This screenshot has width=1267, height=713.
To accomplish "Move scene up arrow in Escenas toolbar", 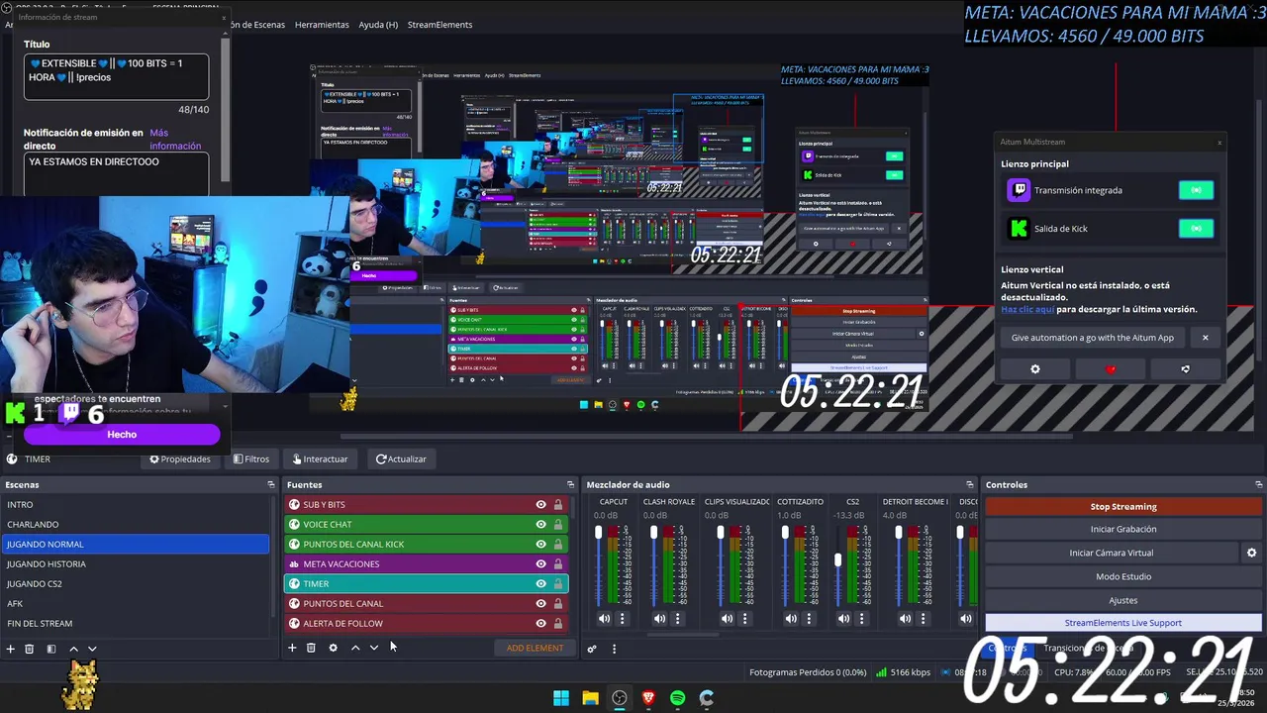I will (73, 649).
